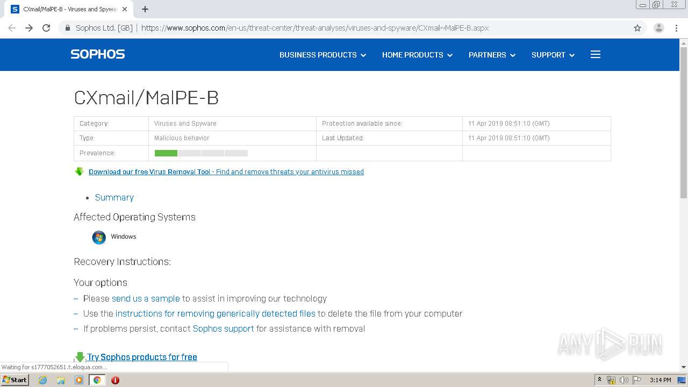The height and width of the screenshot is (387, 688).
Task: Open a new tab with plus button
Action: coord(145,9)
